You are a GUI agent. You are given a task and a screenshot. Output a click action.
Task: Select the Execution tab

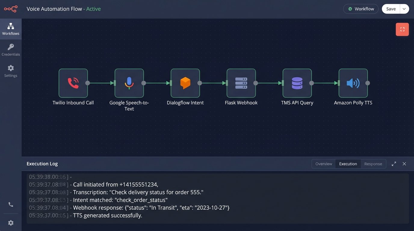[x=348, y=164]
